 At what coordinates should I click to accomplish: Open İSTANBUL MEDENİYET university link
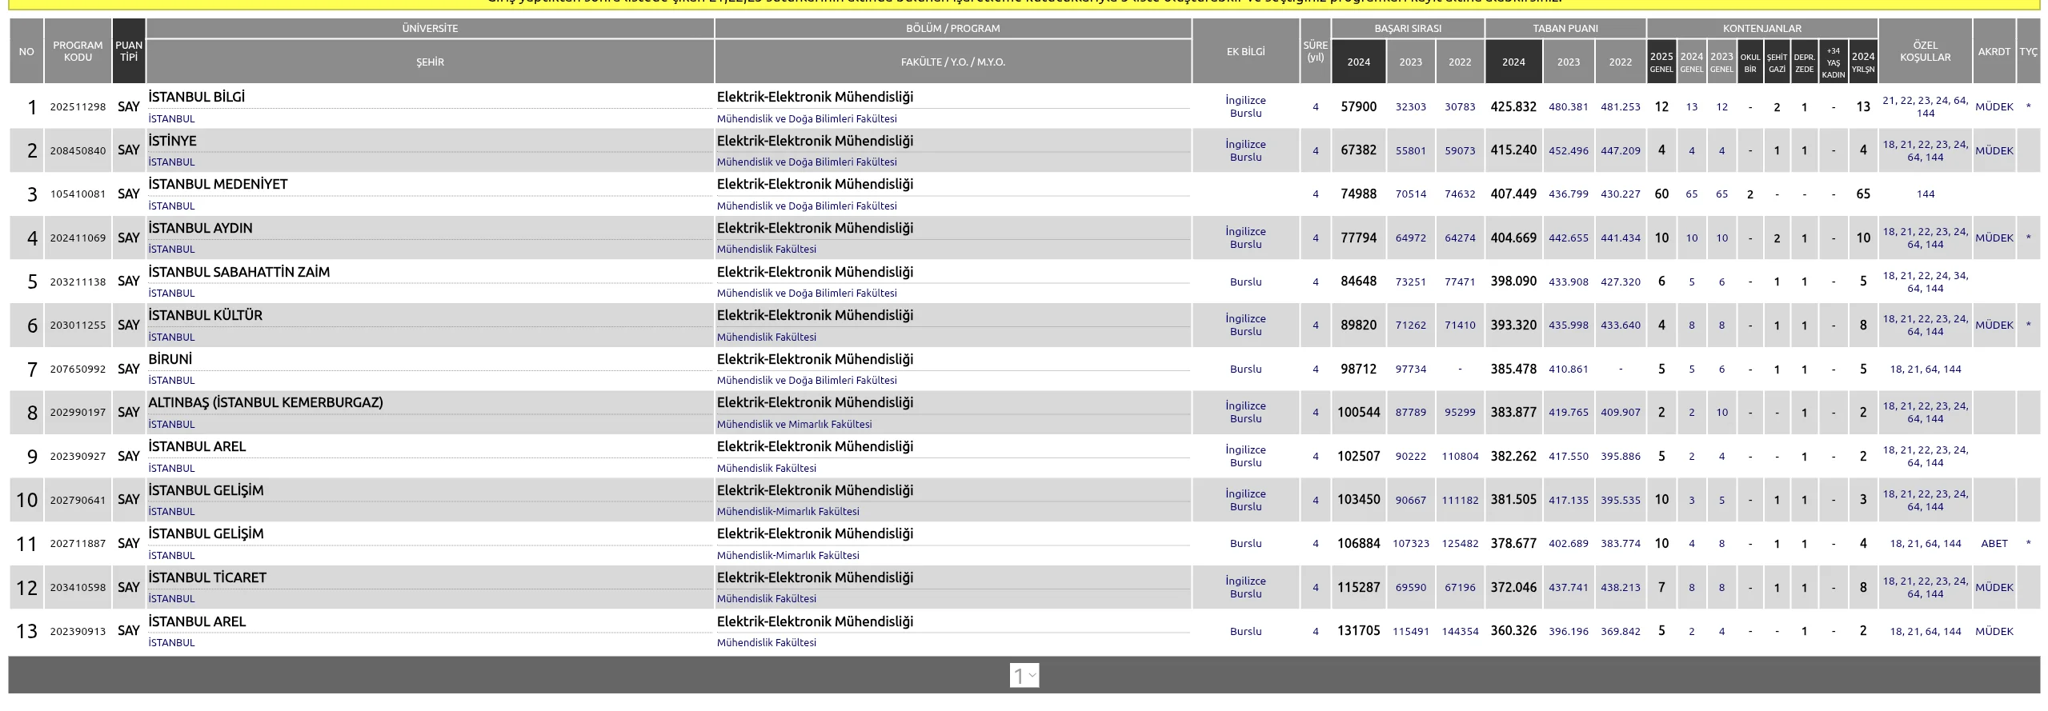[x=218, y=184]
